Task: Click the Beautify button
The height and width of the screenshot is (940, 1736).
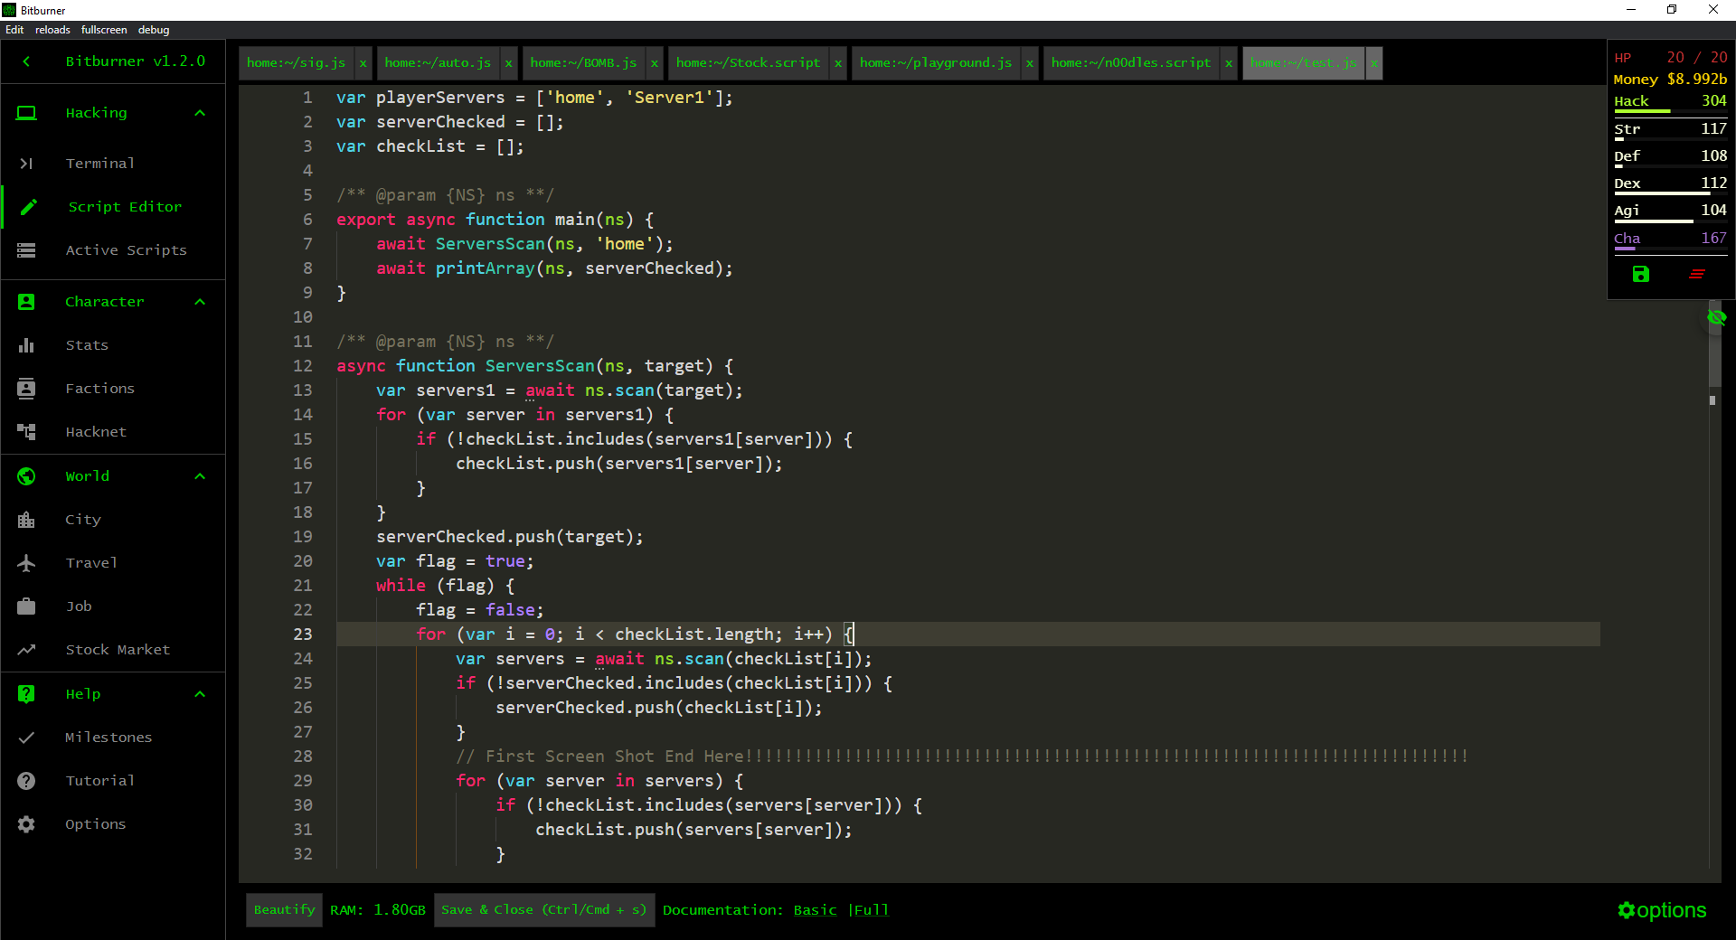Action: tap(284, 910)
